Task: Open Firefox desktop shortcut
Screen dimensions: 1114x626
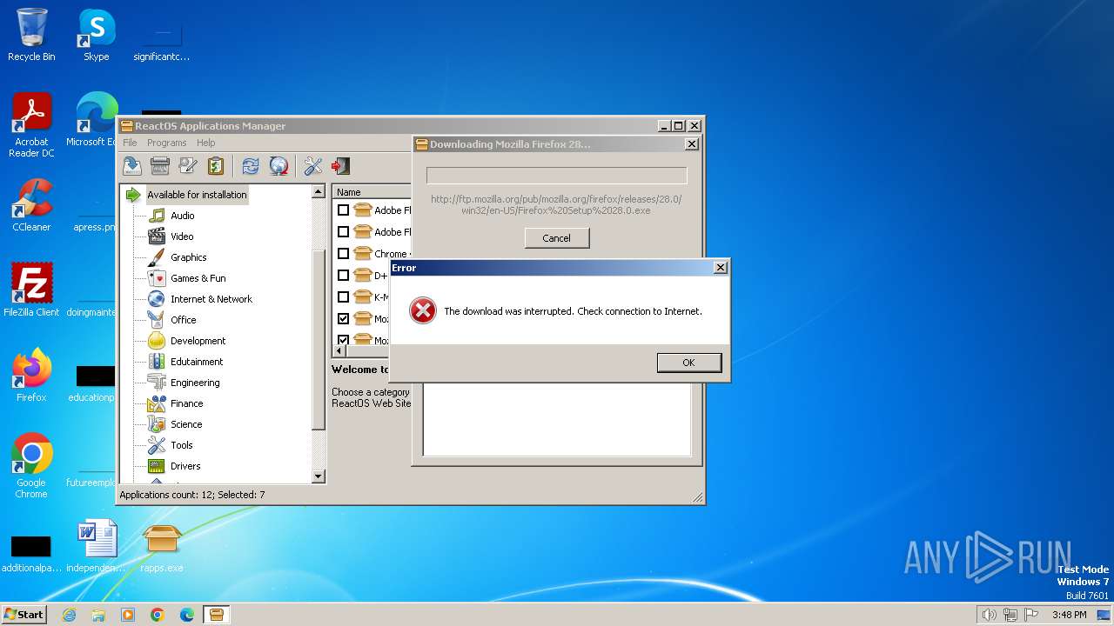Action: coord(31,376)
